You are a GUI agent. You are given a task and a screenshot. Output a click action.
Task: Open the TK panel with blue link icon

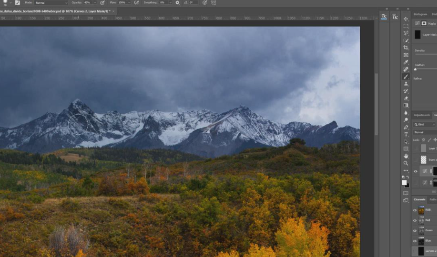click(384, 17)
